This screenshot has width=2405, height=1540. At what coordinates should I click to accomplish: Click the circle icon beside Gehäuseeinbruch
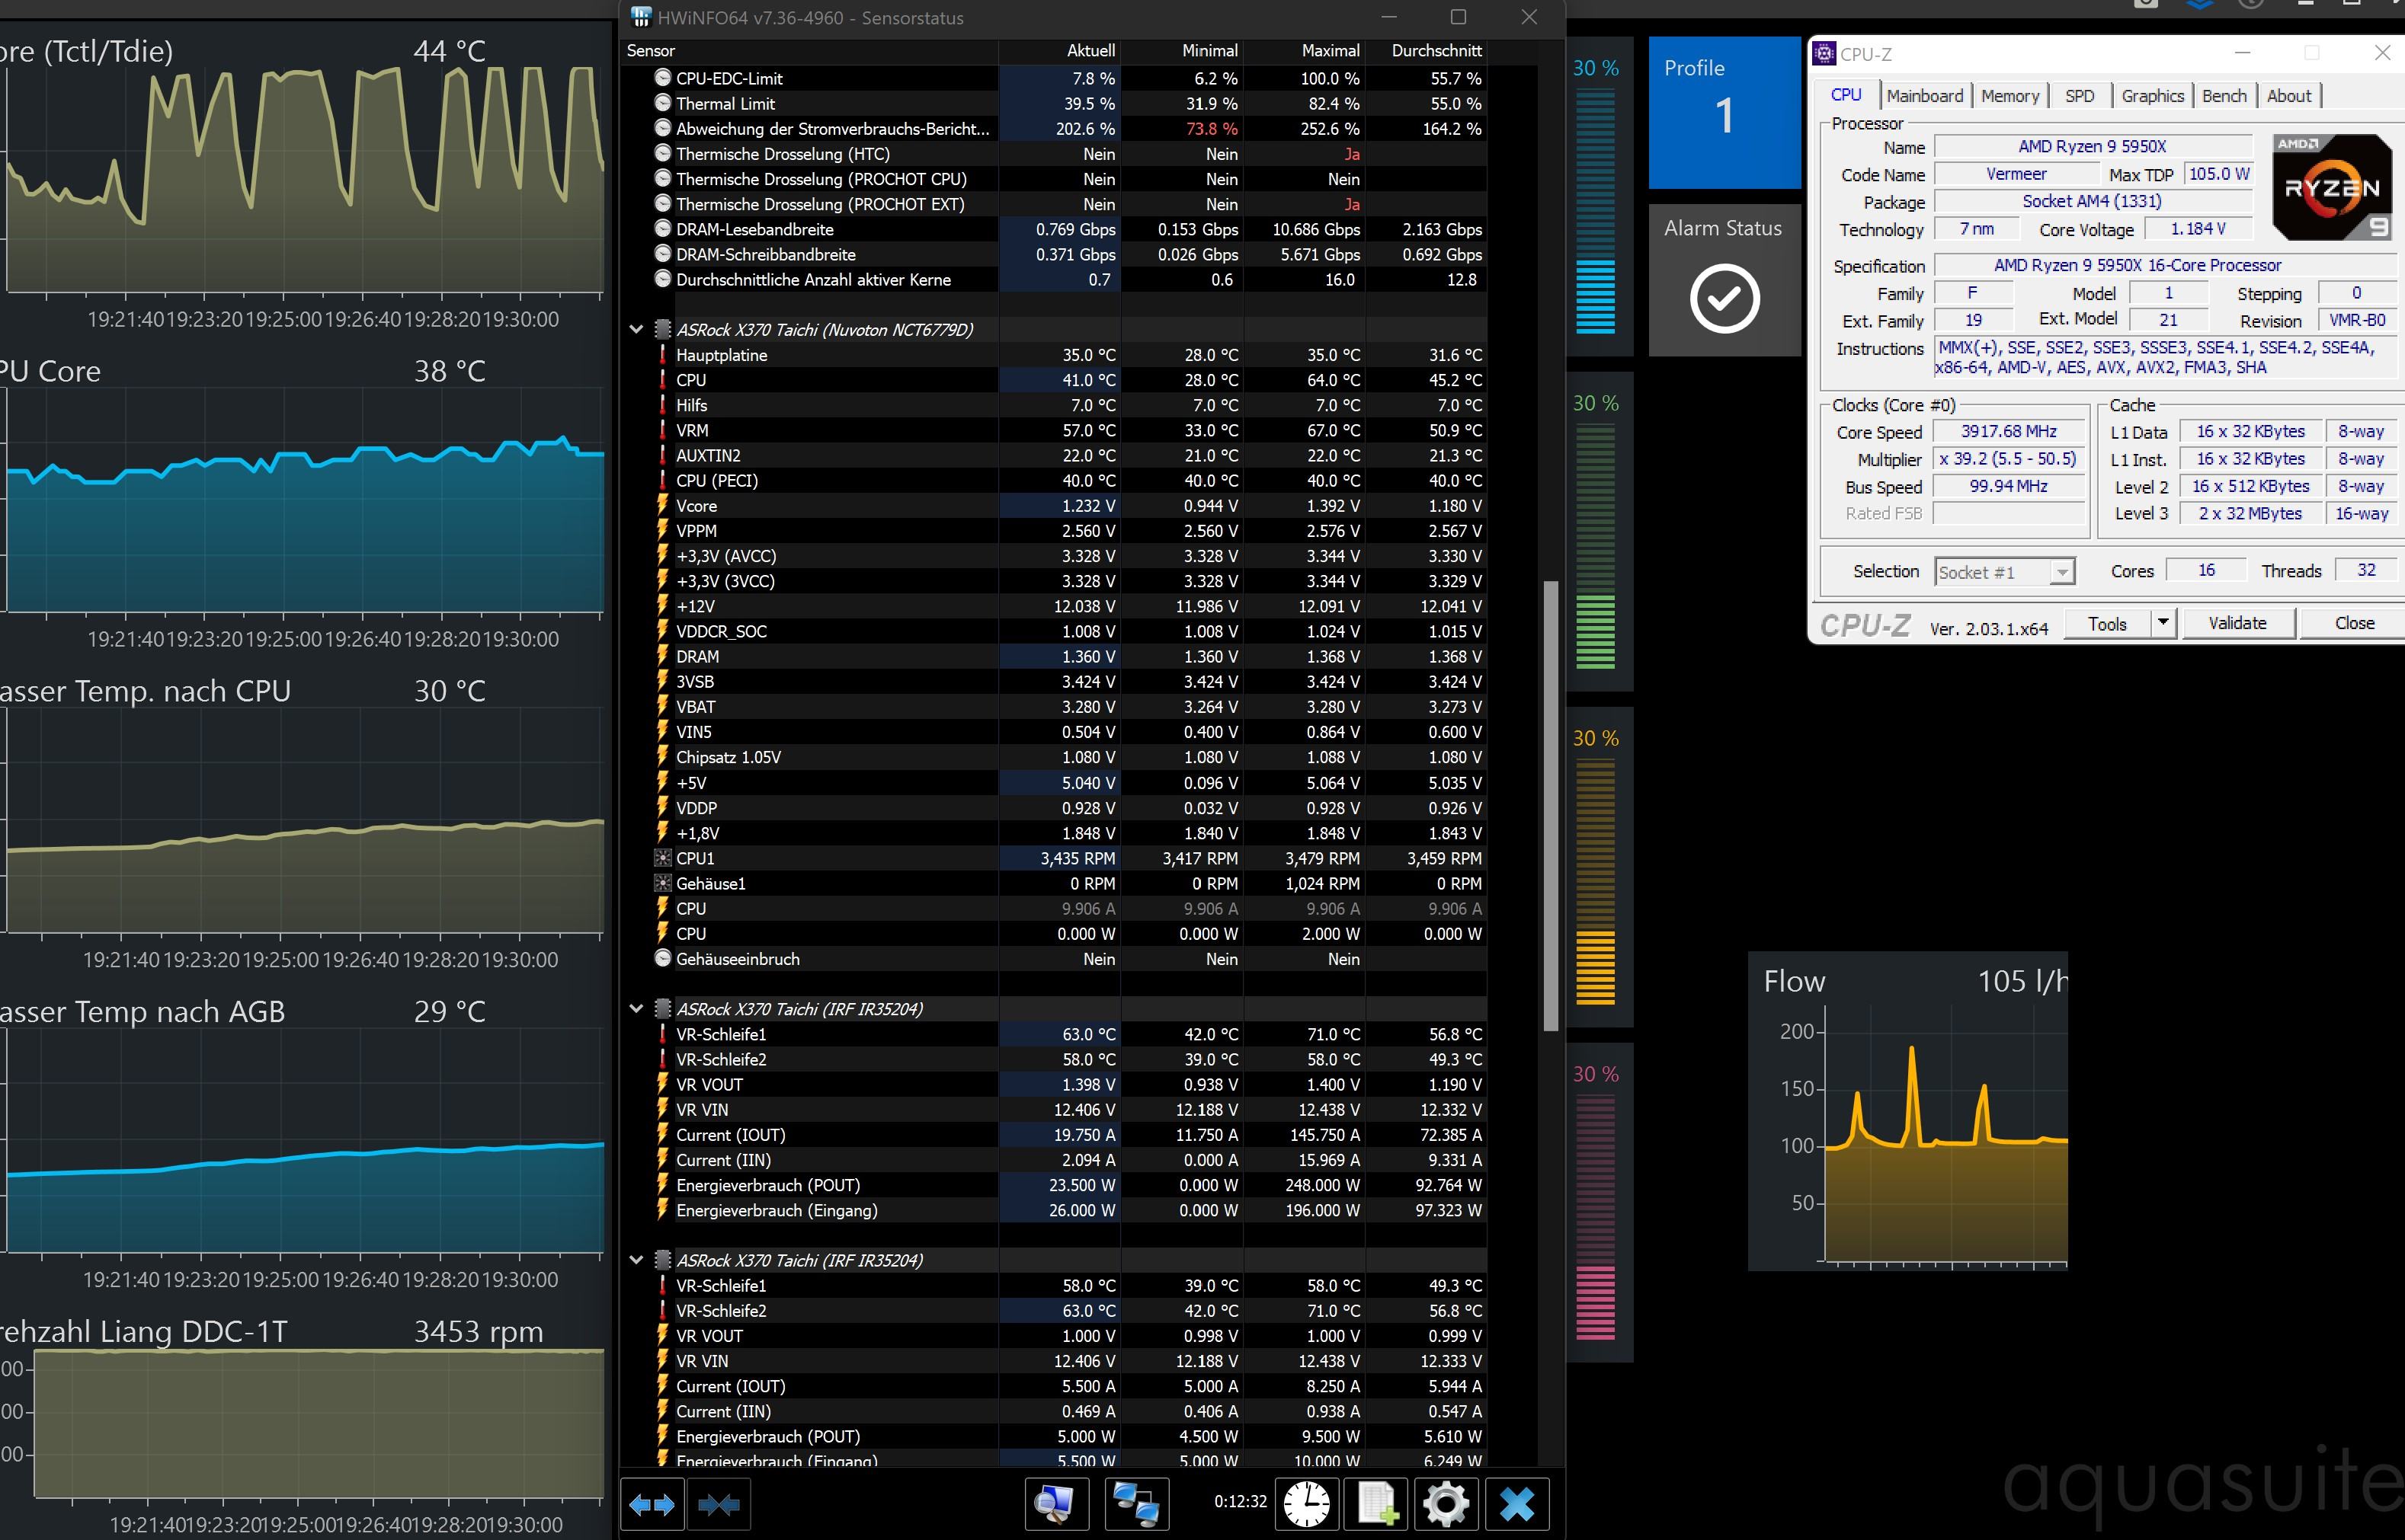[661, 959]
